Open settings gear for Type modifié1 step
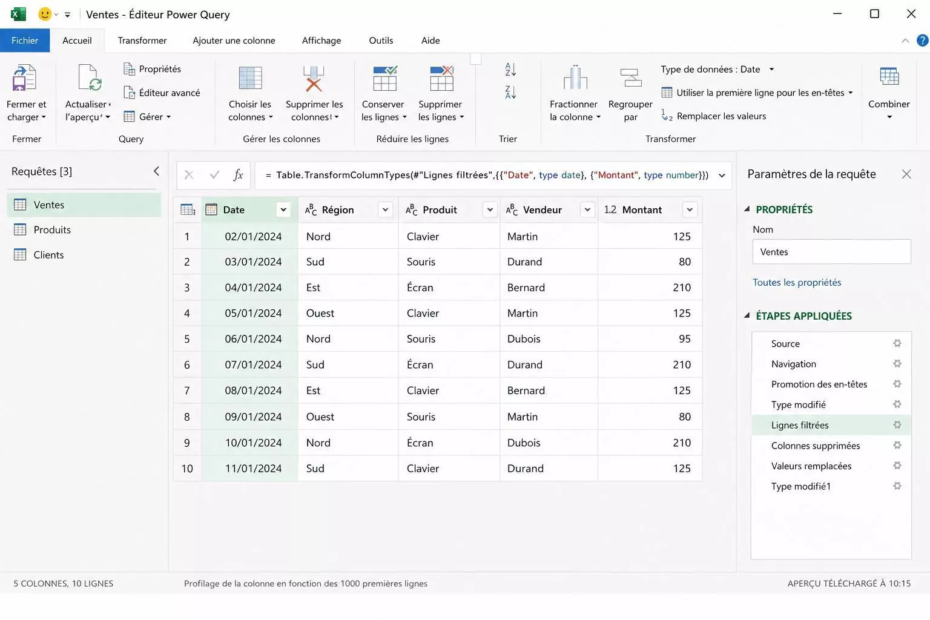930x620 pixels. click(x=897, y=486)
